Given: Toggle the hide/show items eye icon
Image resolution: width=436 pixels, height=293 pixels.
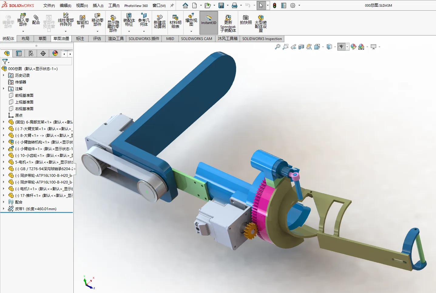Looking at the screenshot, I should coord(341,47).
